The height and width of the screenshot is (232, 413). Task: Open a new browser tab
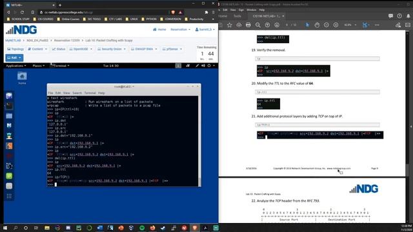click(60, 5)
